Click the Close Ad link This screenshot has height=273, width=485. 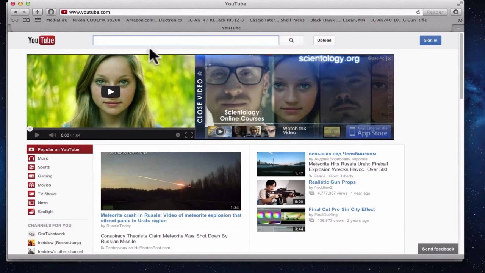point(376,58)
